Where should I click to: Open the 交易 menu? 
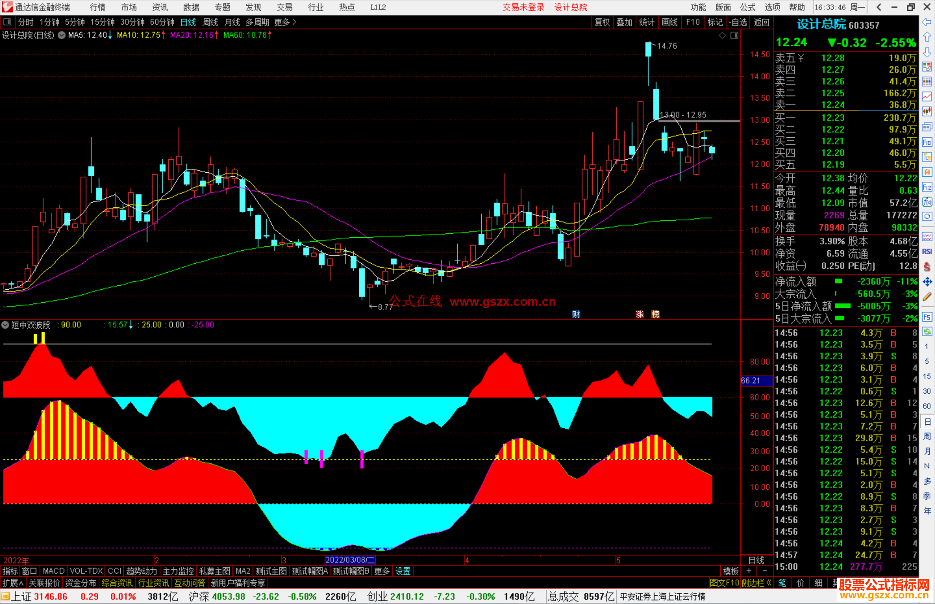tap(285, 7)
